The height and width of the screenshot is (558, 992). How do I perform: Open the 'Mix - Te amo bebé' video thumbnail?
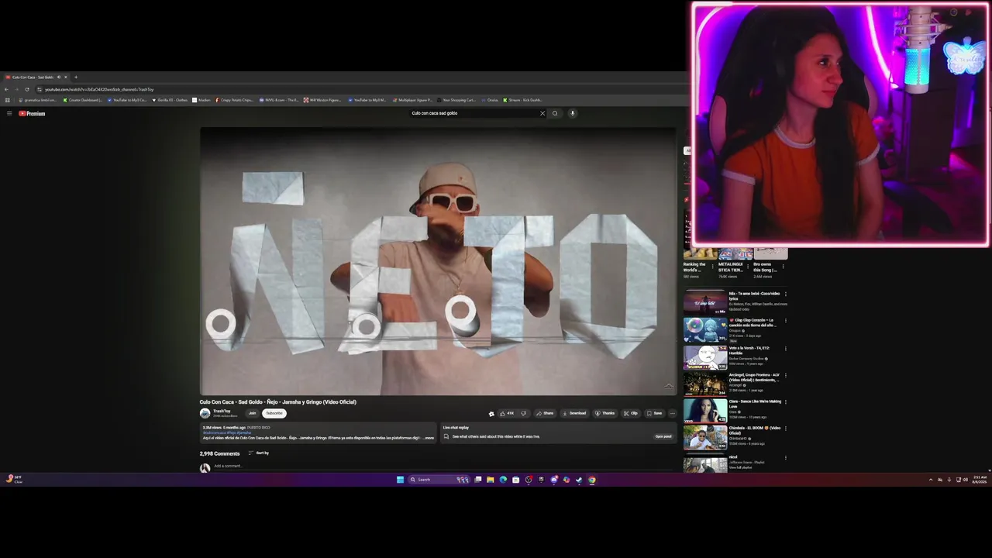[704, 301]
